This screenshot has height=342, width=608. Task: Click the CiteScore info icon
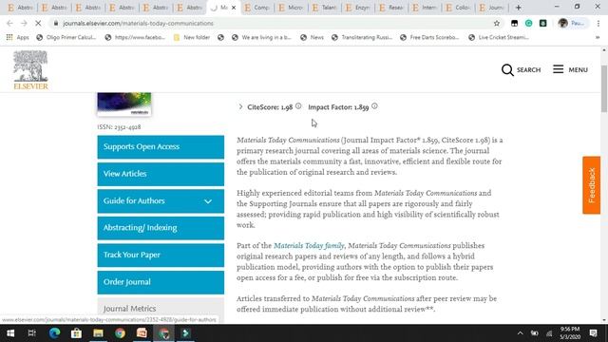pyautogui.click(x=298, y=105)
